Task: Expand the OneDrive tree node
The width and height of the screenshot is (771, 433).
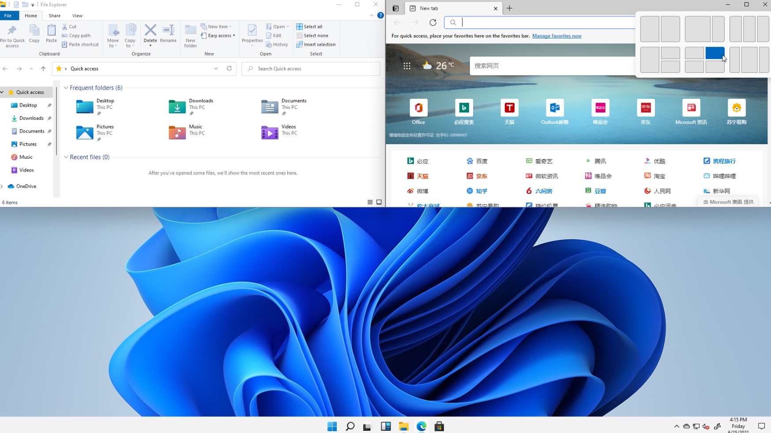Action: tap(2, 187)
